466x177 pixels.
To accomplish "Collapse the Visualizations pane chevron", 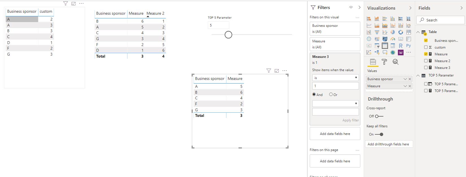I will click(x=410, y=8).
